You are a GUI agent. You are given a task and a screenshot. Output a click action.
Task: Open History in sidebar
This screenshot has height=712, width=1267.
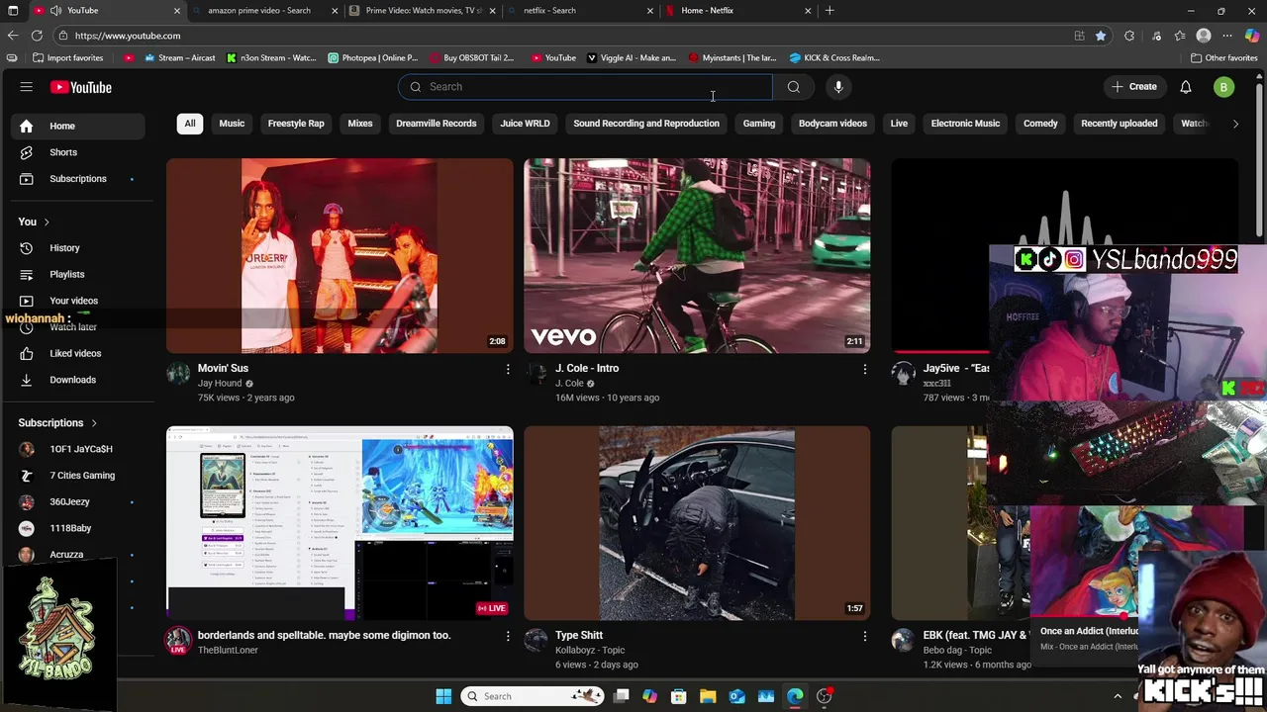tap(77, 248)
